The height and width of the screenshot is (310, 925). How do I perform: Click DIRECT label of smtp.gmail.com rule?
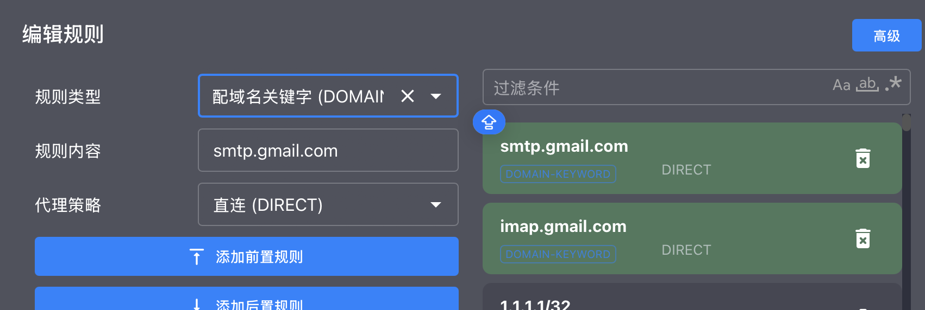(x=686, y=170)
